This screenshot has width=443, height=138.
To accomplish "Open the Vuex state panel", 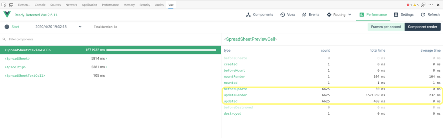I will [x=288, y=15].
